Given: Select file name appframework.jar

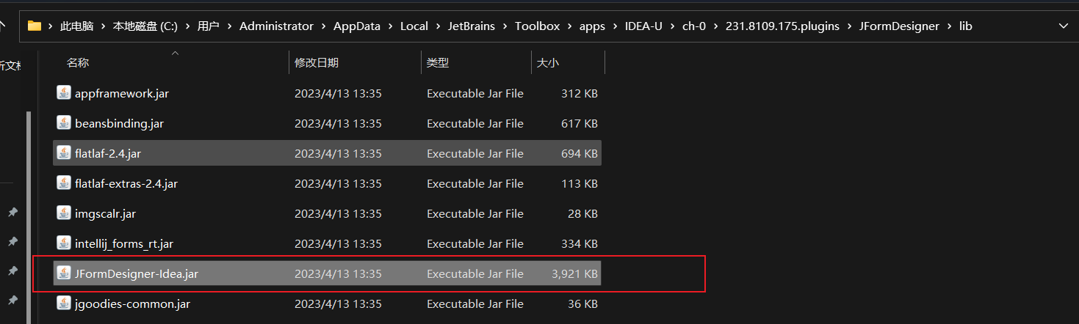Looking at the screenshot, I should (x=122, y=94).
